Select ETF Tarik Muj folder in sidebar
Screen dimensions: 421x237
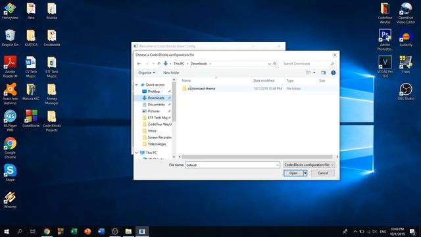pyautogui.click(x=157, y=118)
